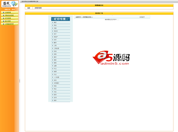Select the 食品 category

coord(55,80)
